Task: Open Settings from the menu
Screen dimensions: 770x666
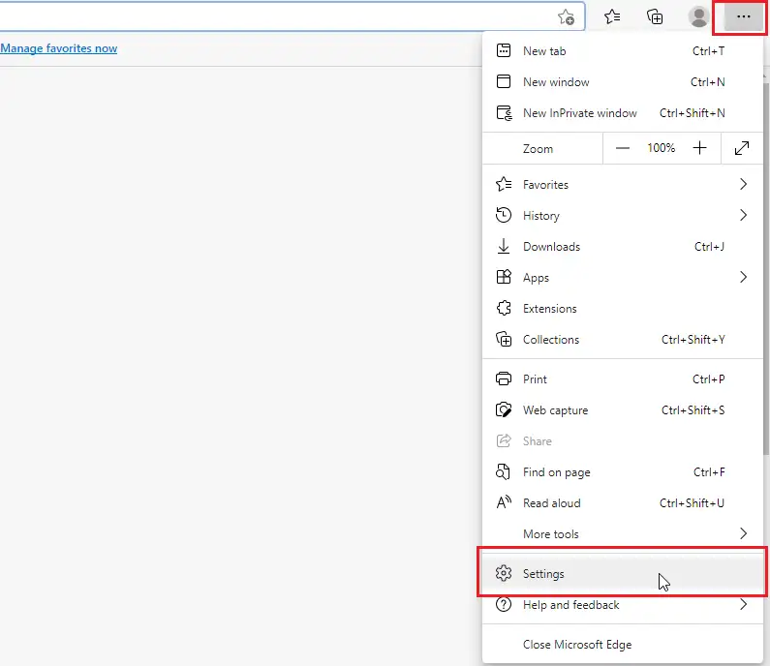Action: (622, 573)
